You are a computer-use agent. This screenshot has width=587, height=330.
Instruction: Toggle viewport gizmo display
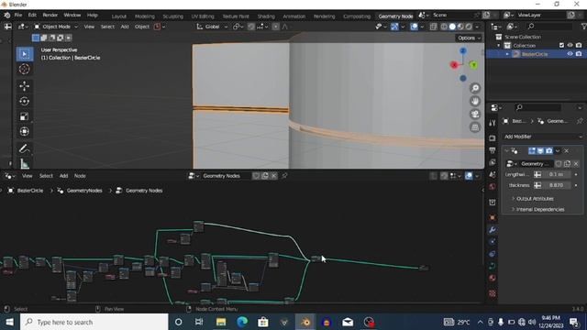394,27
